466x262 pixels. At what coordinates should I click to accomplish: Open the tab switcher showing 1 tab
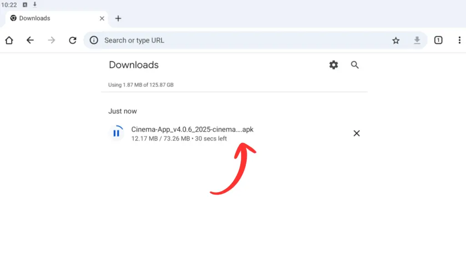438,40
